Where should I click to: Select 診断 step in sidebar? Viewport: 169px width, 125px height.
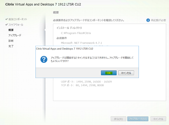pyautogui.click(x=11, y=41)
